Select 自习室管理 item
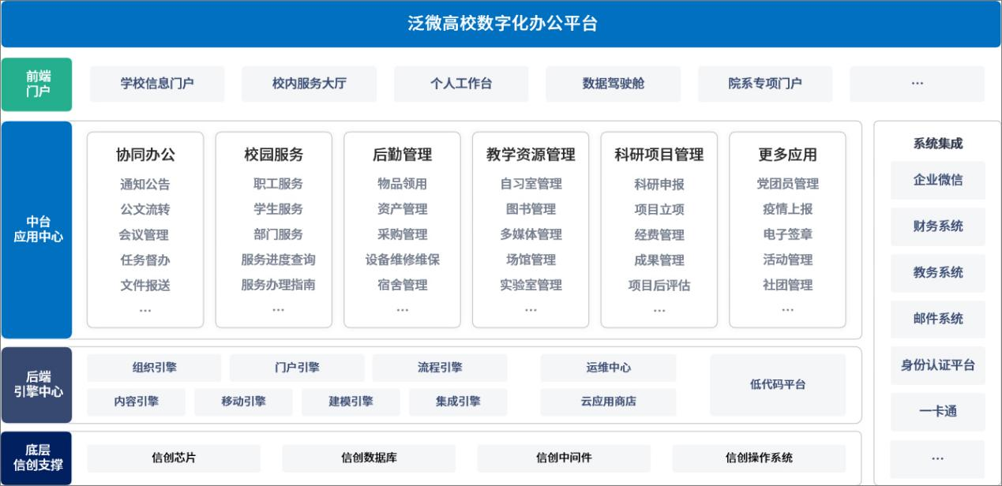1002x486 pixels. [x=531, y=184]
